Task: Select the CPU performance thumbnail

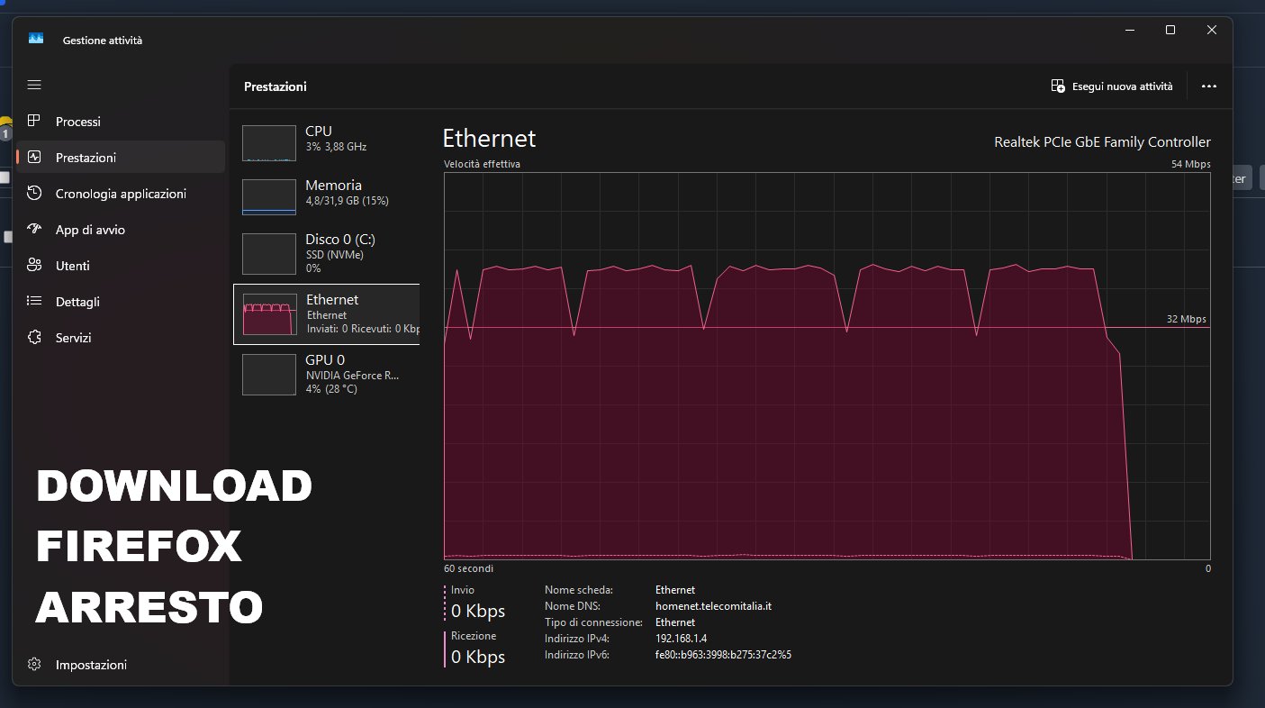Action: click(x=269, y=142)
